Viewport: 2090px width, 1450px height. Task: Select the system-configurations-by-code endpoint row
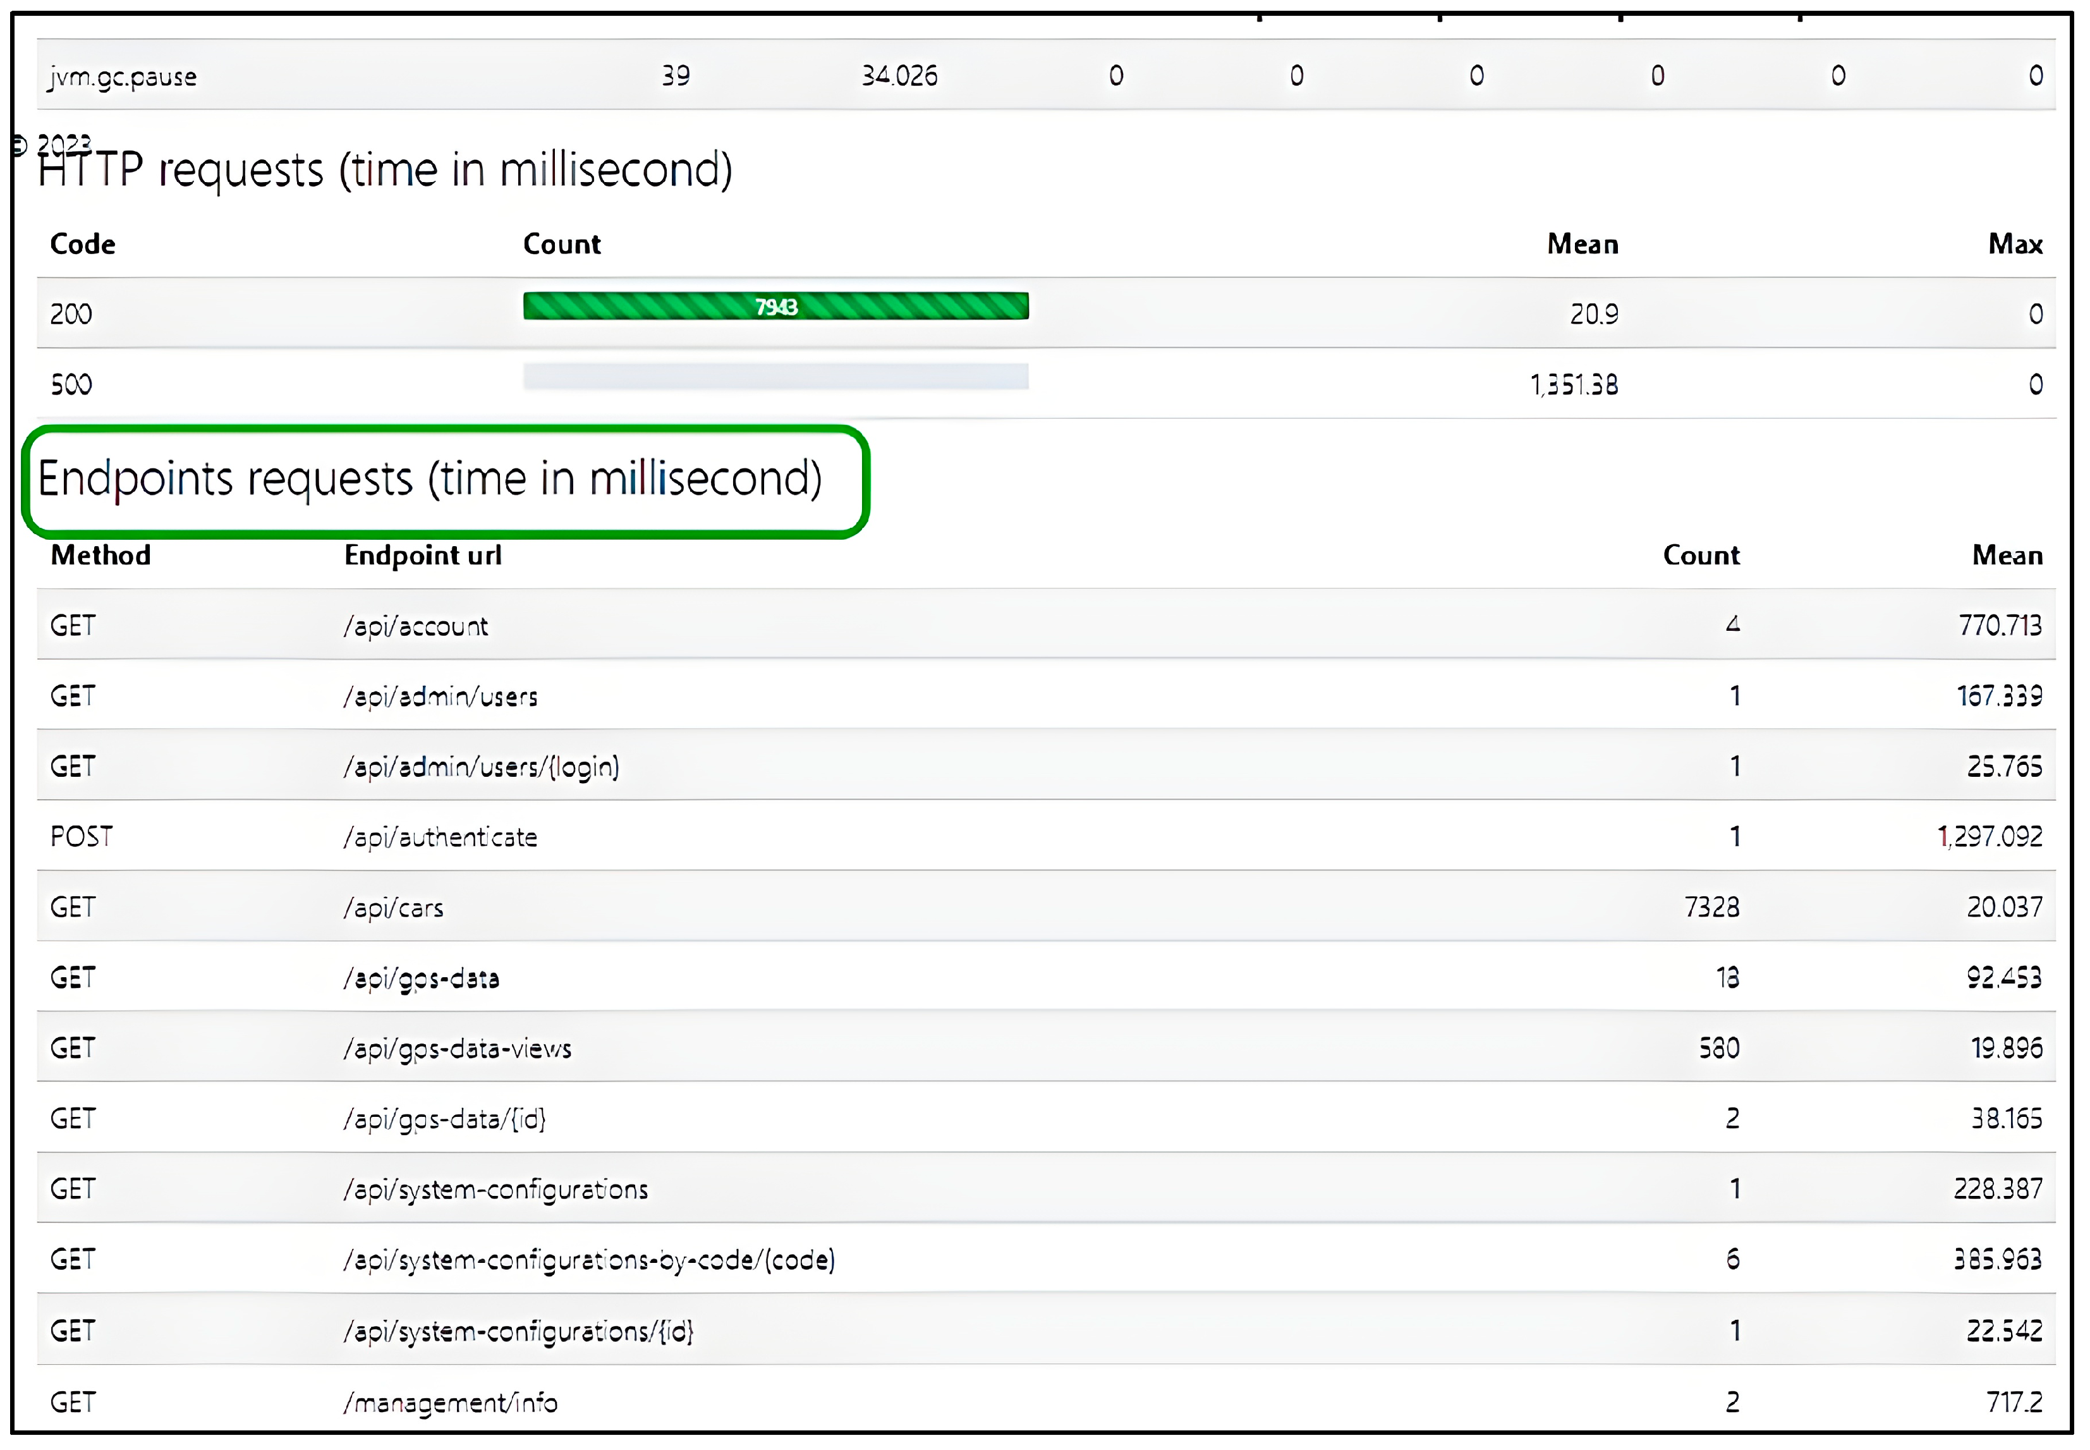588,1260
